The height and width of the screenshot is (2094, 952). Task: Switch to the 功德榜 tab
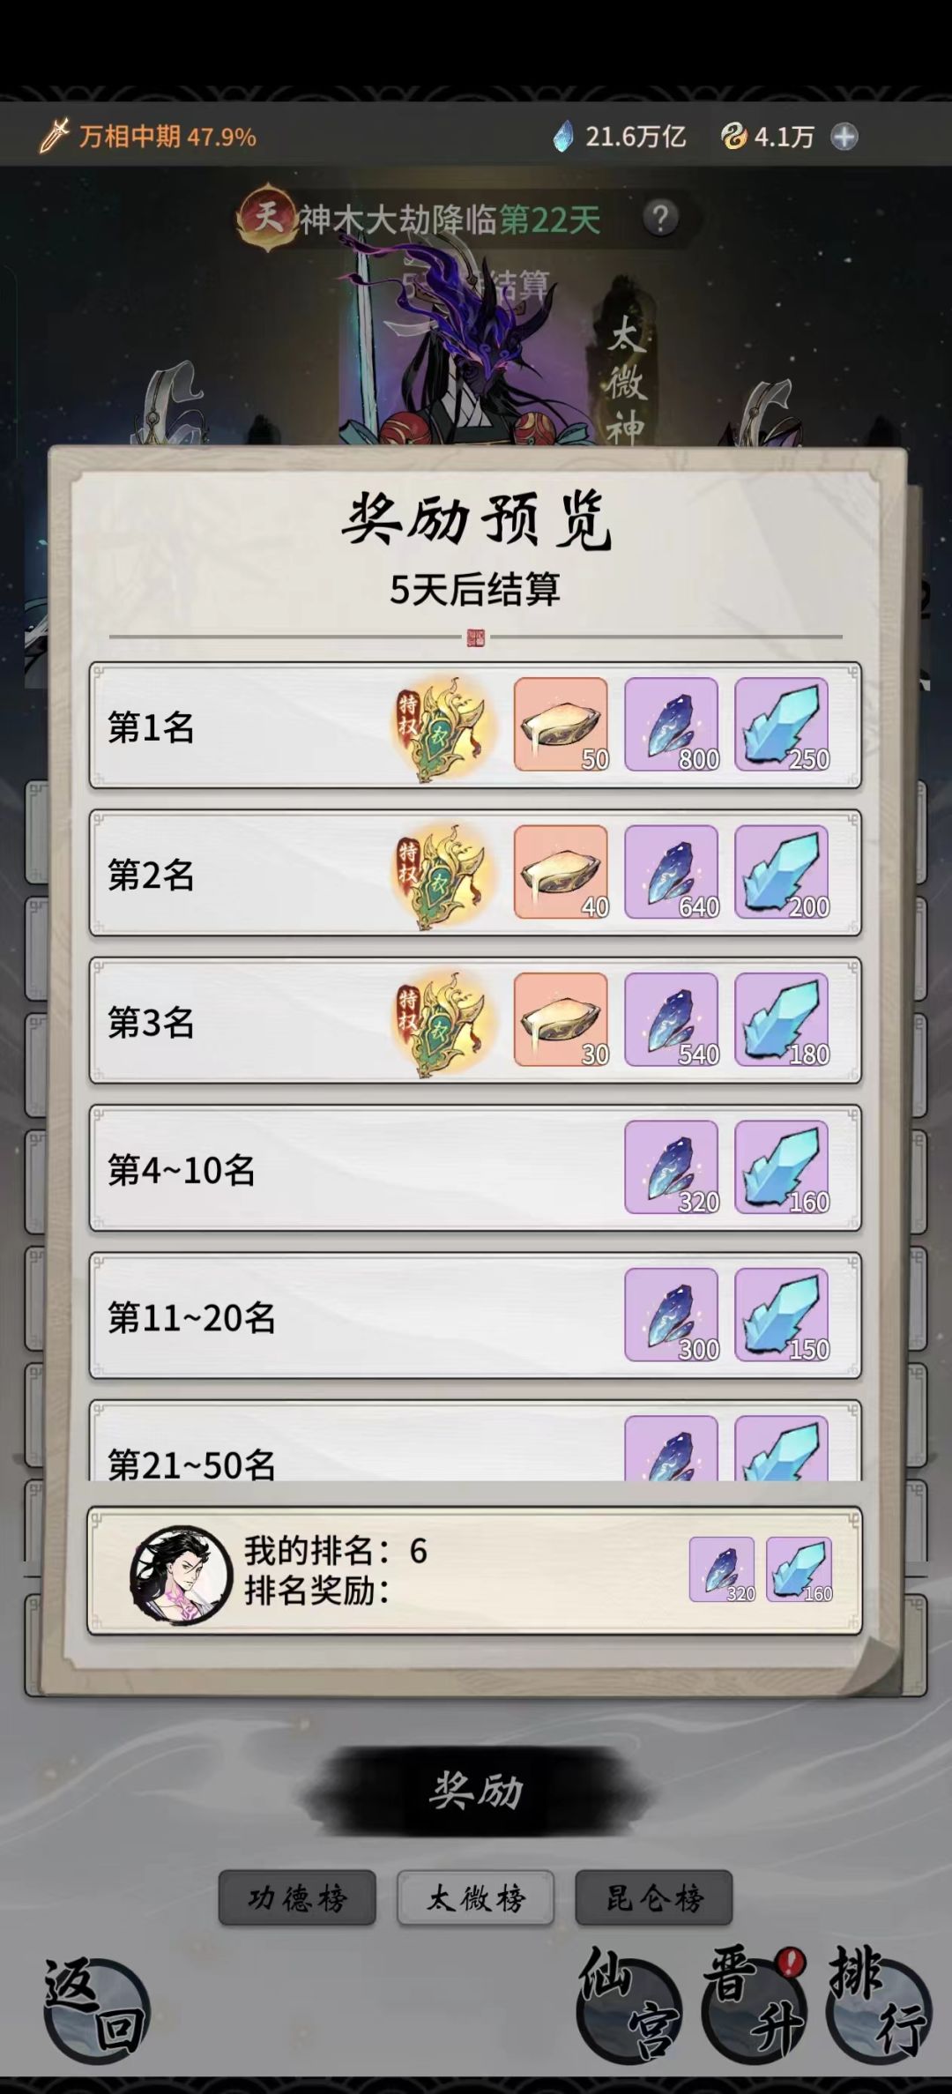pos(297,1897)
